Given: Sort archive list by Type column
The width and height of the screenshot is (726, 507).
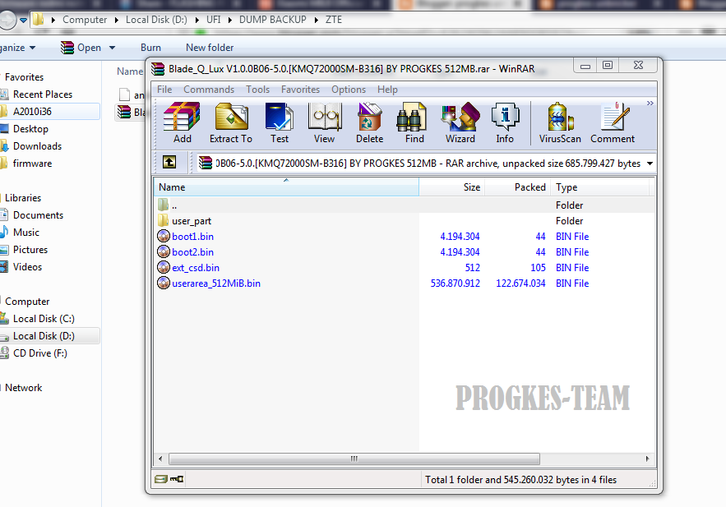Looking at the screenshot, I should click(x=599, y=187).
